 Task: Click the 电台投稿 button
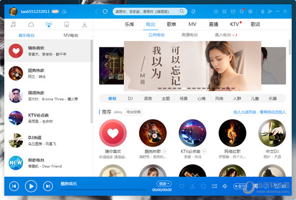tap(133, 112)
